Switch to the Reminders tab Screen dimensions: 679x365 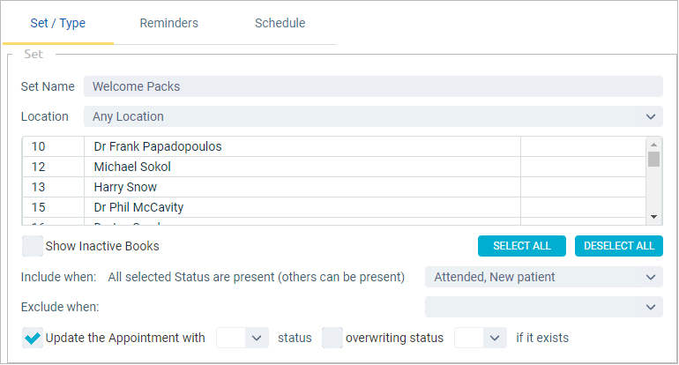(169, 23)
